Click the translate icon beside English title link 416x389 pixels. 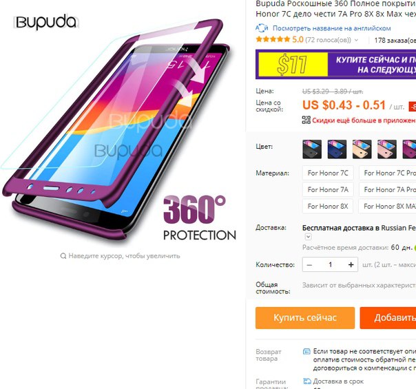coord(262,28)
